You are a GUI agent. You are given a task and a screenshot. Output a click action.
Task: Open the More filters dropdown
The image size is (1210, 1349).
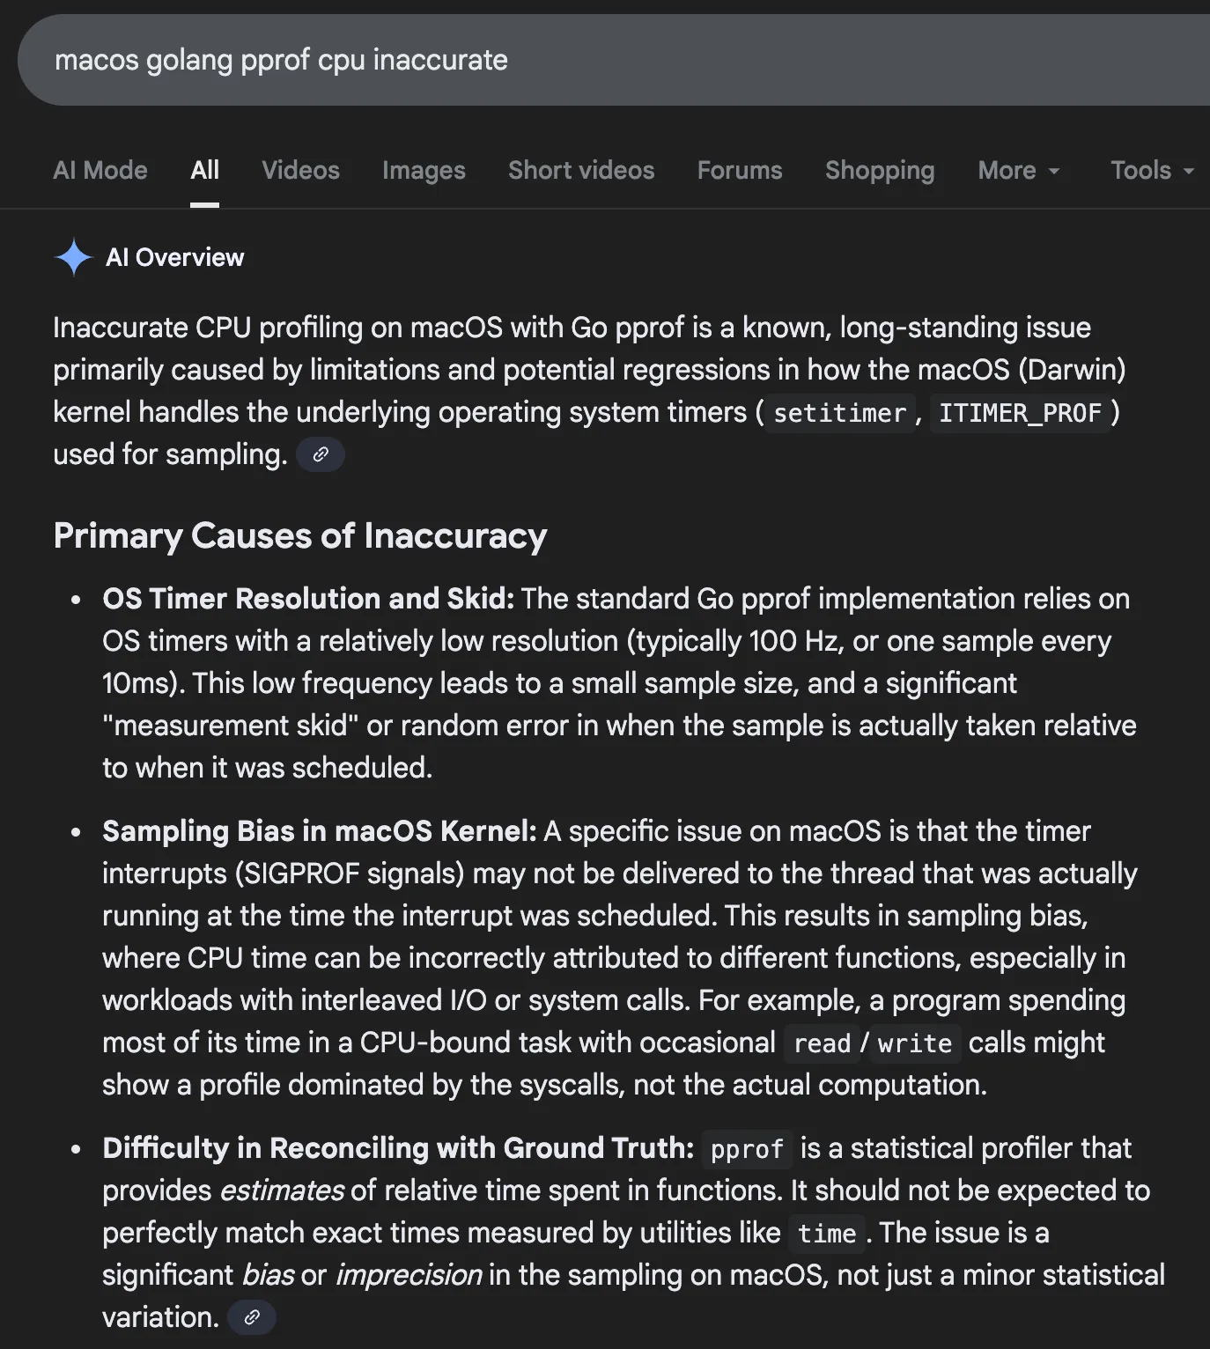click(1019, 170)
